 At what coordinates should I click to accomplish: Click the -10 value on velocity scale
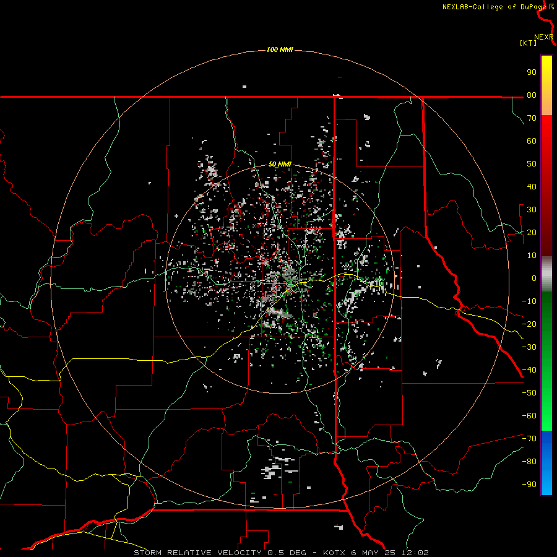click(529, 301)
